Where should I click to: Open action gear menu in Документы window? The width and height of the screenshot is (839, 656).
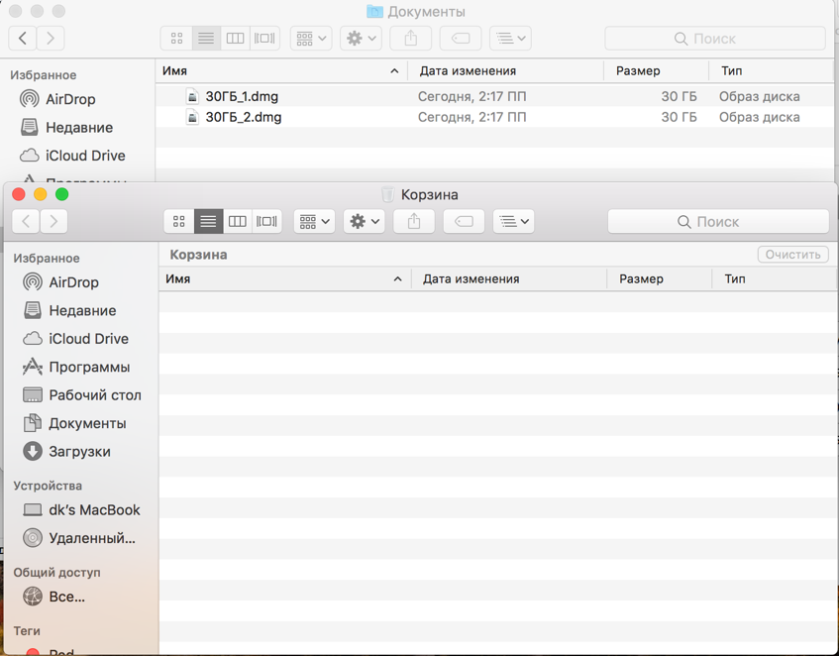click(362, 39)
